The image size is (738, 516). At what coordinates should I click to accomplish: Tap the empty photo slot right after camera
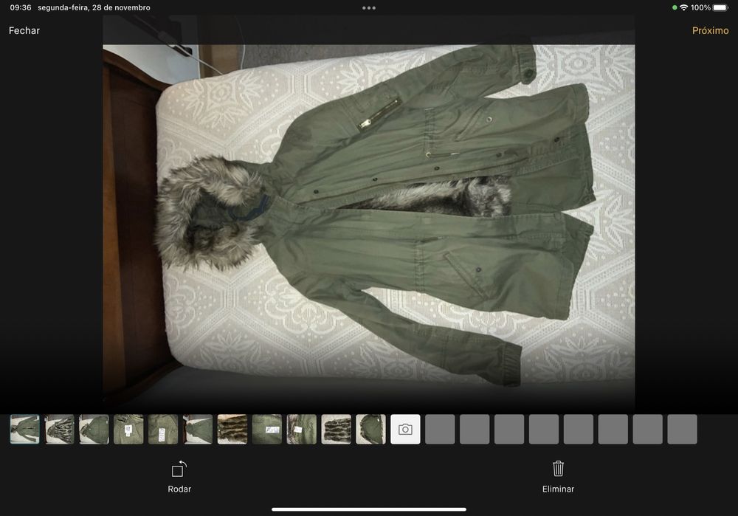pos(440,429)
